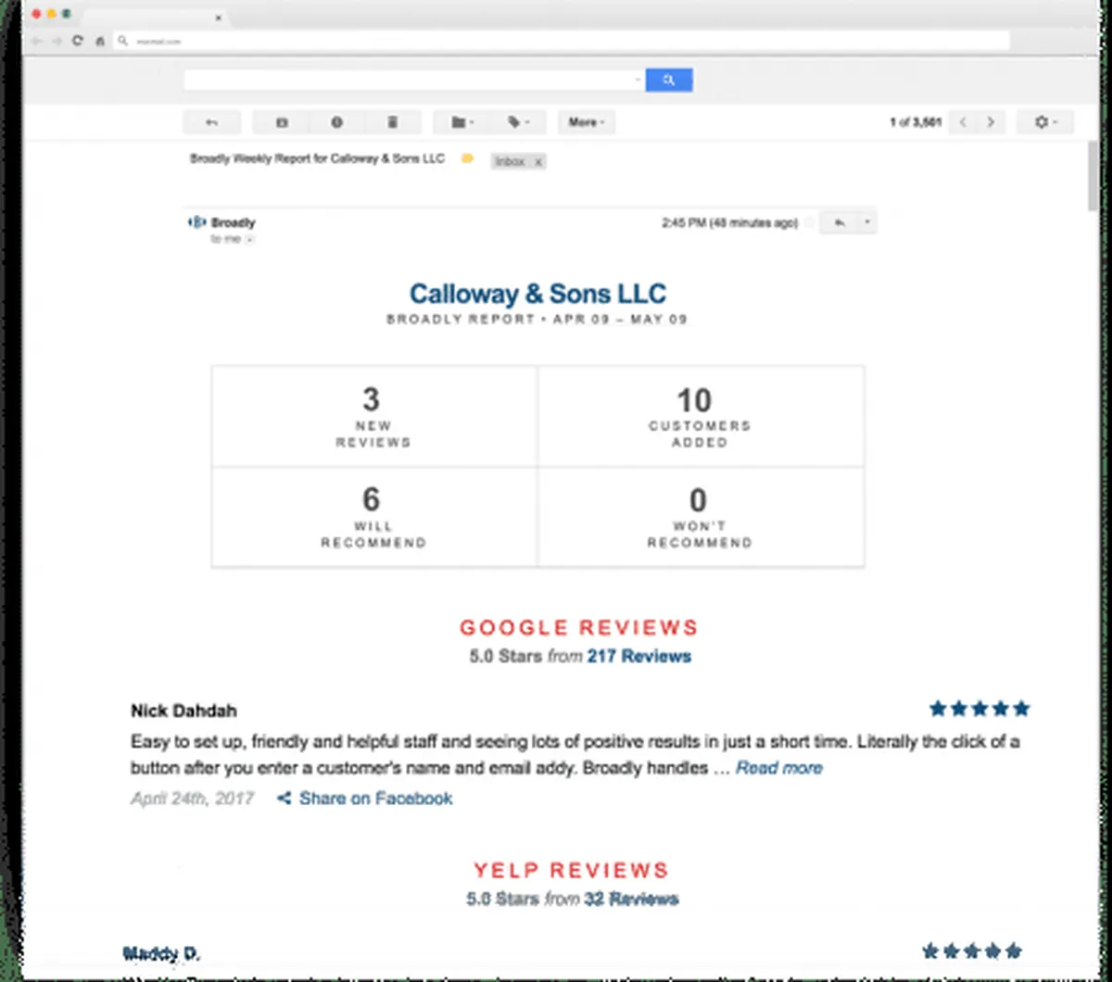Open the search options dropdown arrow
The height and width of the screenshot is (982, 1112).
click(638, 81)
